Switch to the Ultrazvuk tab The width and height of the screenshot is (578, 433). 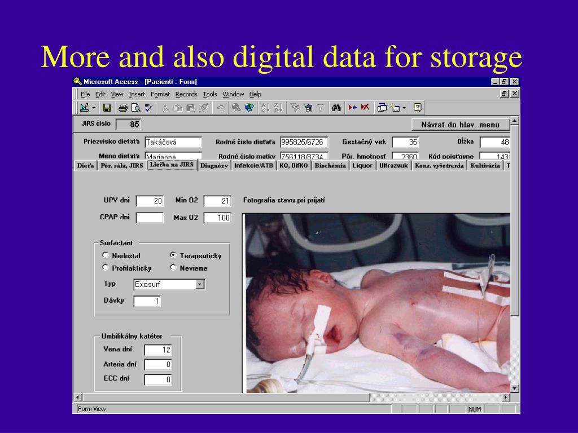tap(393, 166)
